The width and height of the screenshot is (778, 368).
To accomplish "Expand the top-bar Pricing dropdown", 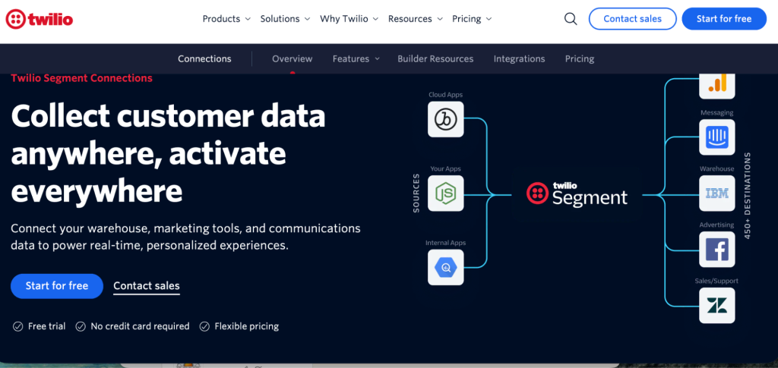I will [472, 19].
